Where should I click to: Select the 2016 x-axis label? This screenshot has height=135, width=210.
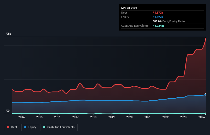click(x=57, y=117)
